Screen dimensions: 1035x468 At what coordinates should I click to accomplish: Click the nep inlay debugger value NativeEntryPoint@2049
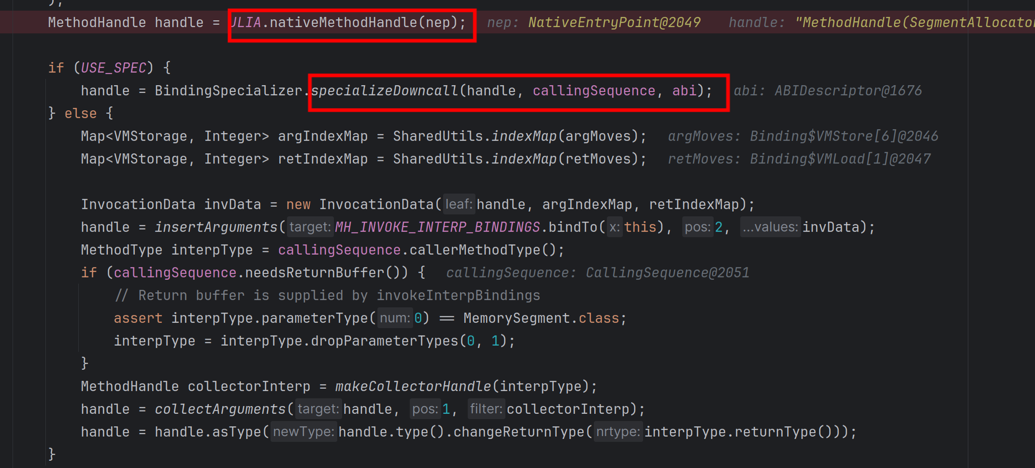614,22
